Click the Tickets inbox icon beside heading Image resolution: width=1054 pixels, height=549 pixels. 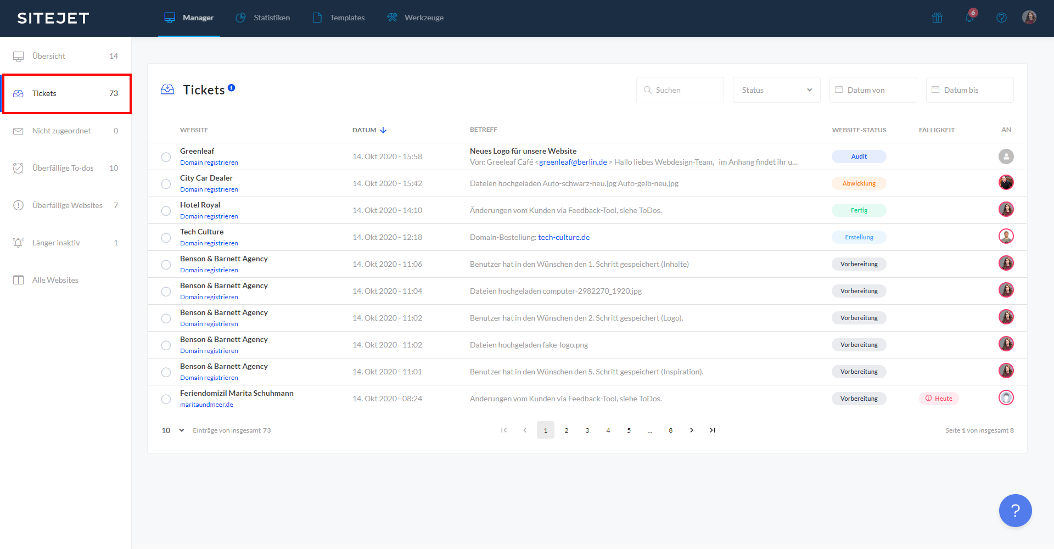[167, 89]
